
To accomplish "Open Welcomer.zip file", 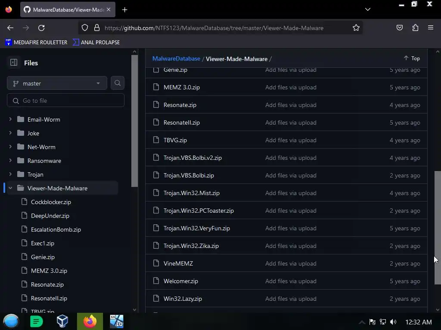I will coord(181,281).
